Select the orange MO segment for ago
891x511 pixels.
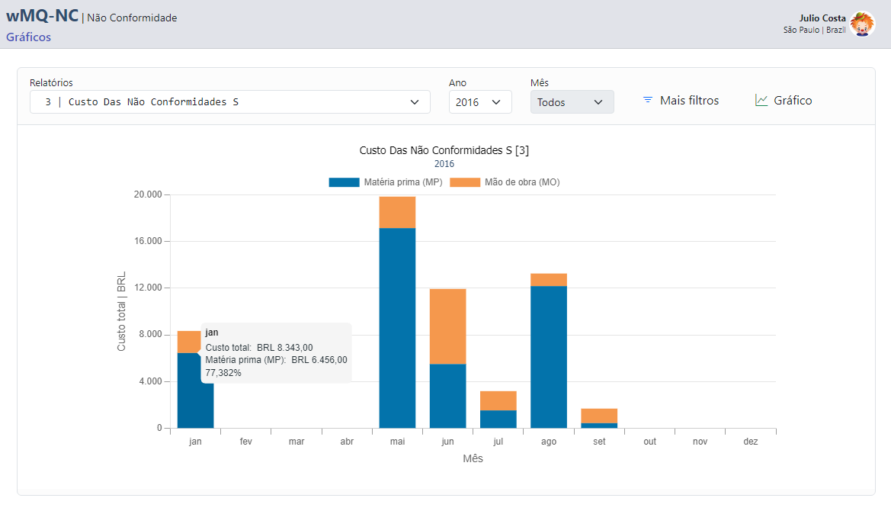tap(548, 280)
